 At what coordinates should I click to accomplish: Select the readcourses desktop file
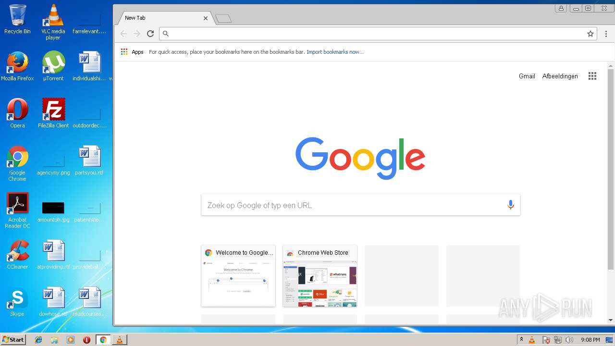point(89,302)
